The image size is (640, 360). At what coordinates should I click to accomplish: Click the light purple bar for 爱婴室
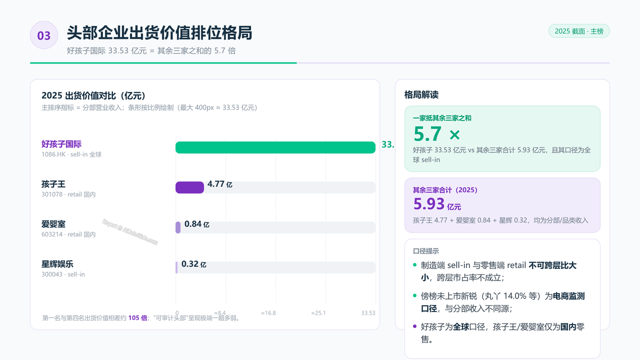click(x=178, y=227)
